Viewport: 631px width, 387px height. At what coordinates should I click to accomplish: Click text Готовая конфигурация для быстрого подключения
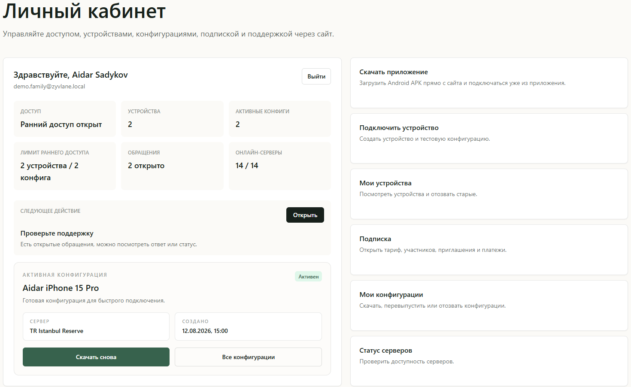click(x=94, y=301)
